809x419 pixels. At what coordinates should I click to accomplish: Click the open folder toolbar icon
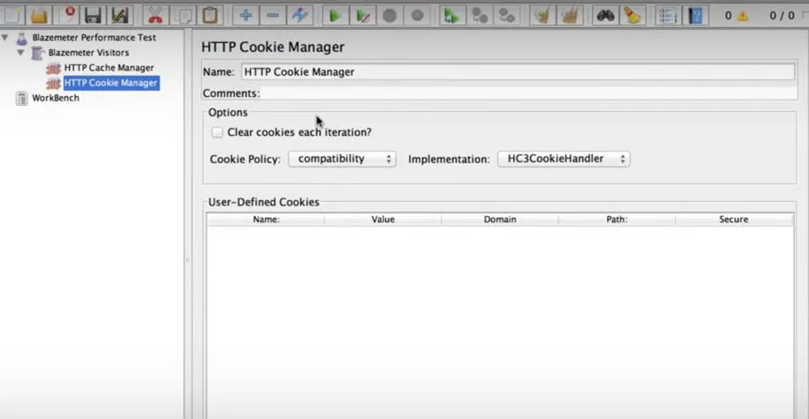click(x=39, y=16)
